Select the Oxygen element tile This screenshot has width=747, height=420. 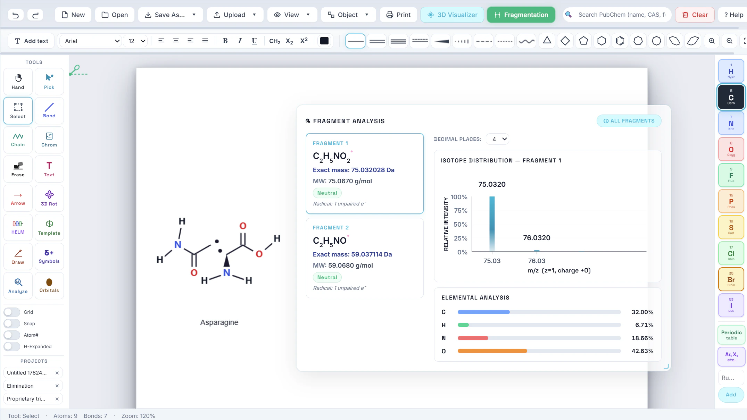coord(731,149)
